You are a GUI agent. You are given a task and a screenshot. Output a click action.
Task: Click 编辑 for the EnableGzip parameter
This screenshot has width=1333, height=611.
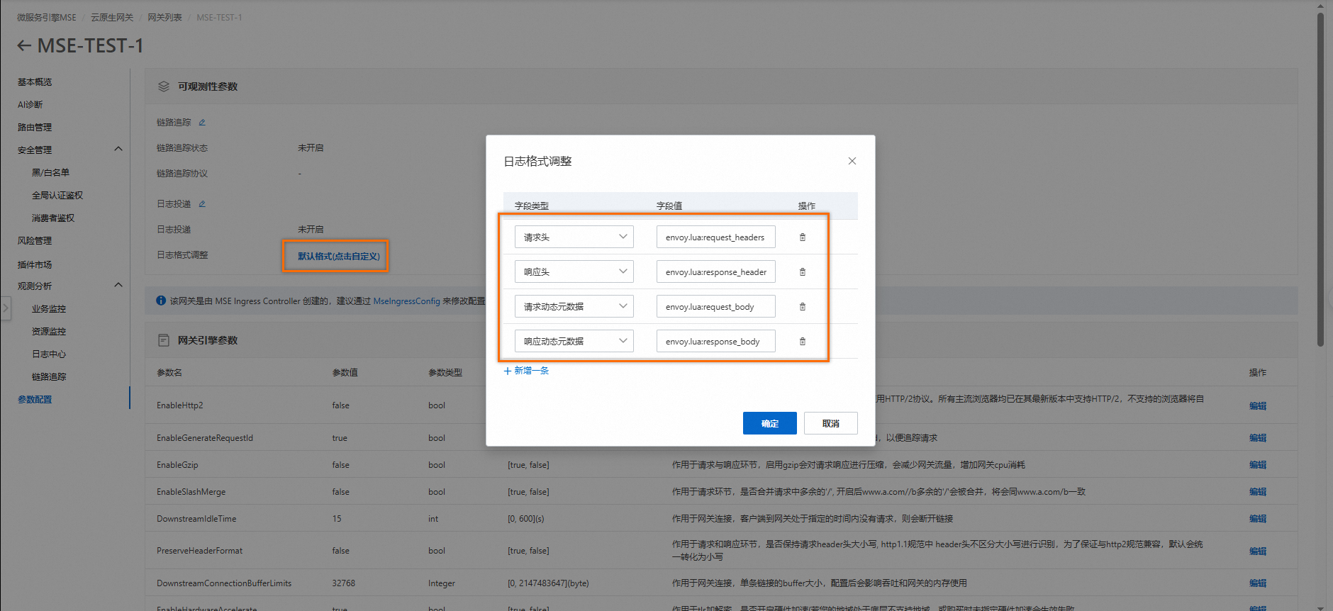[1258, 465]
